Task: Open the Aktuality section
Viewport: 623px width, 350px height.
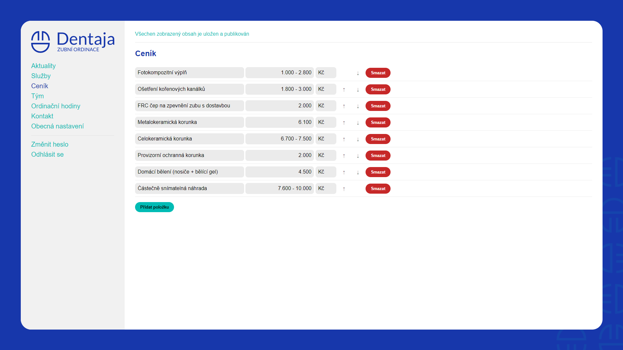Action: click(43, 66)
